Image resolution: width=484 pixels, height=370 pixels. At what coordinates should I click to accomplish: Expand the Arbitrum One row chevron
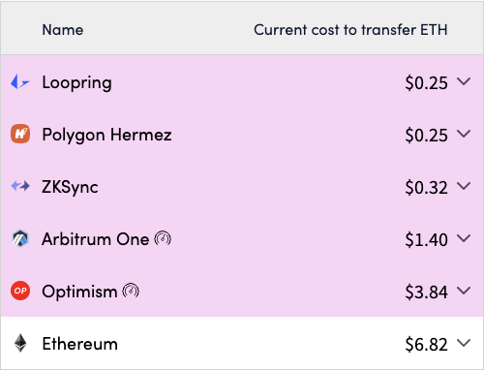click(464, 238)
